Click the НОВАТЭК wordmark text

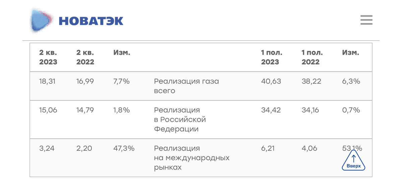coord(91,21)
